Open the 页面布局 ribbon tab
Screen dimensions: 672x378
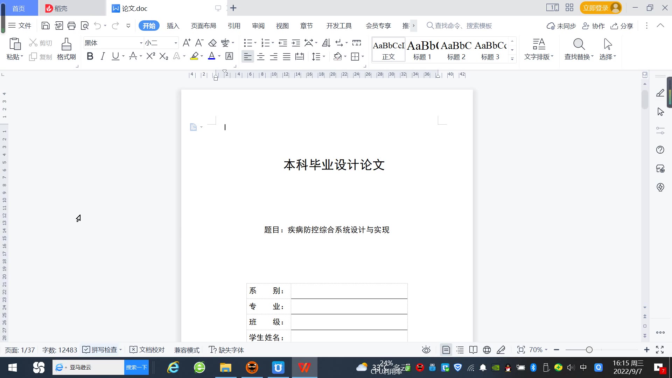[x=203, y=26]
